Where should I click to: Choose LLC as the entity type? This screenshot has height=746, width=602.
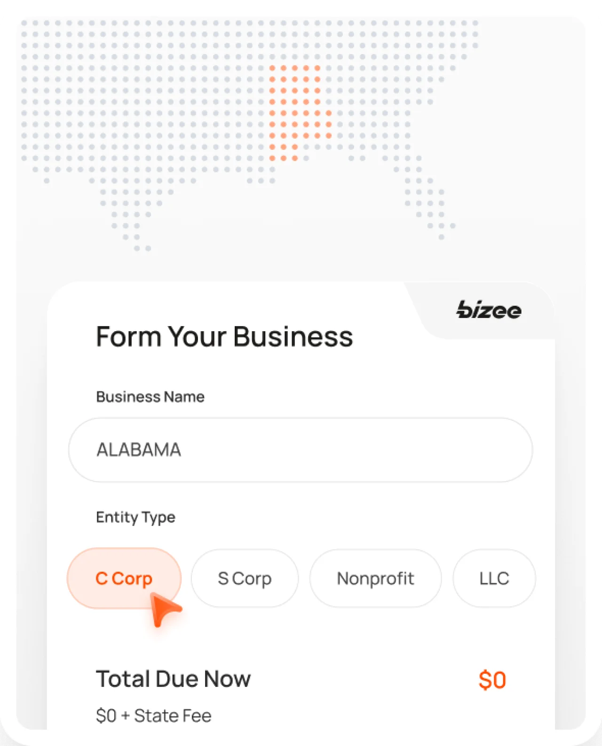tap(494, 578)
